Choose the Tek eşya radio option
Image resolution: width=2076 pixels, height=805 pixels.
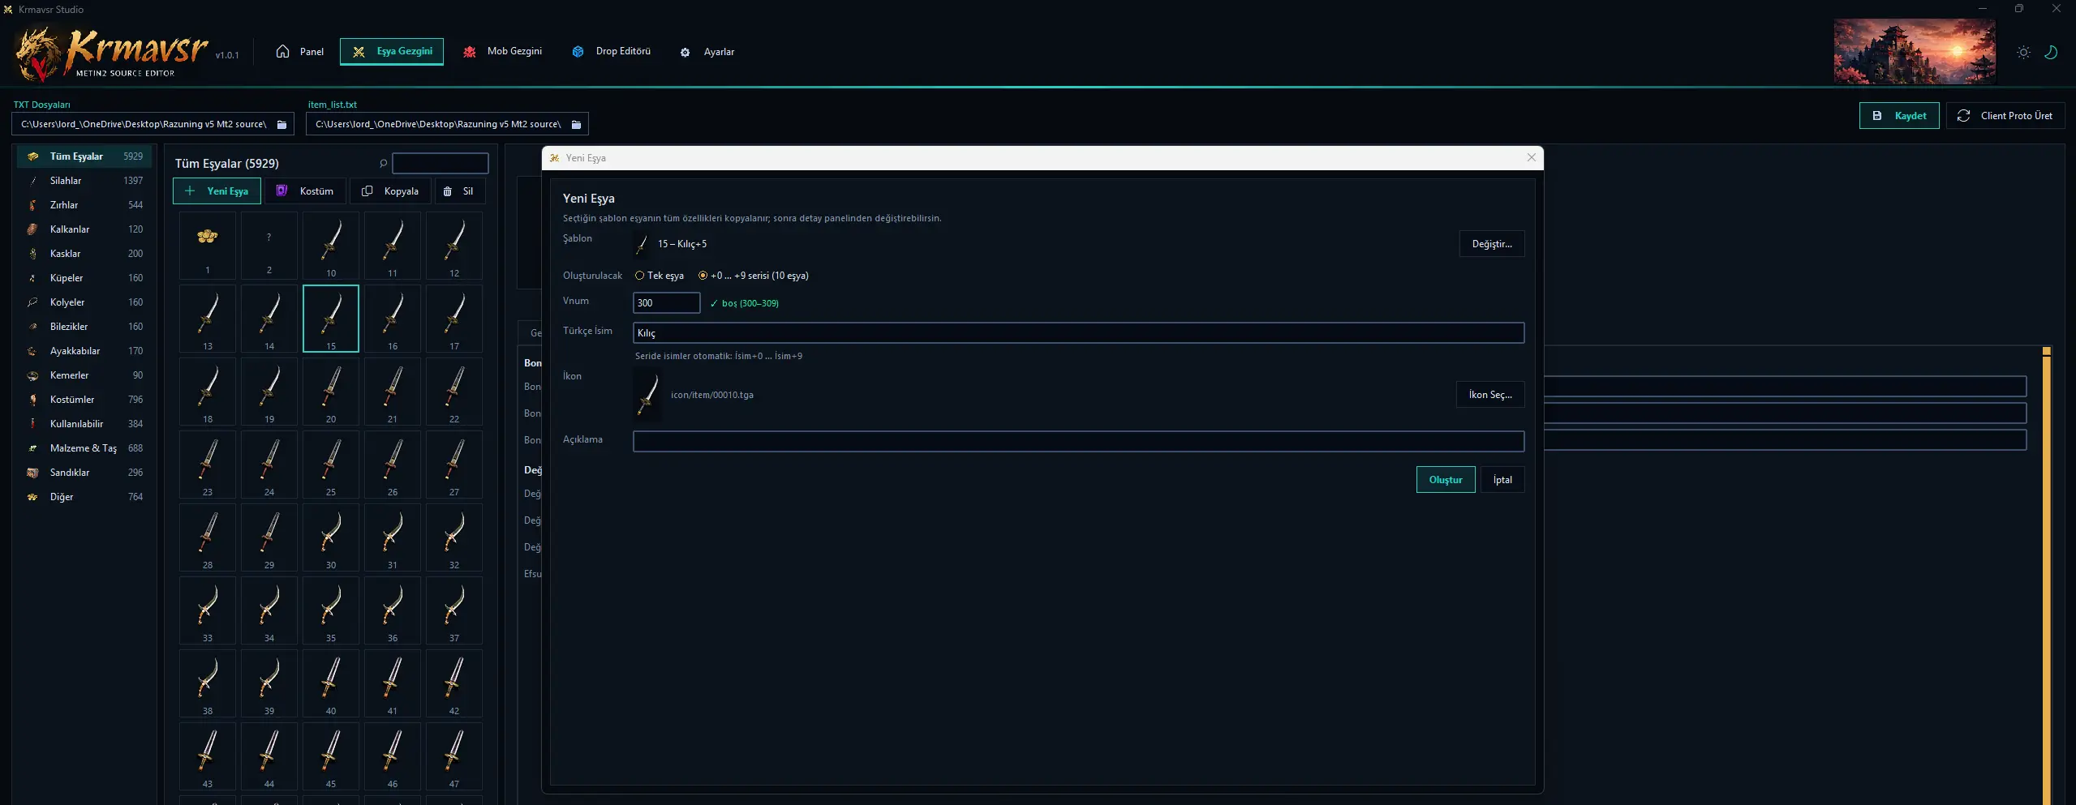660,276
